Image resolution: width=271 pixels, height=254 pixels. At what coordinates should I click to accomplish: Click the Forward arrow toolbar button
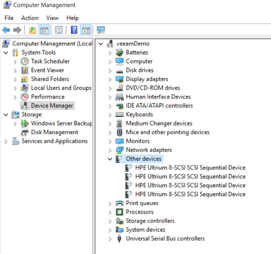coord(17,30)
